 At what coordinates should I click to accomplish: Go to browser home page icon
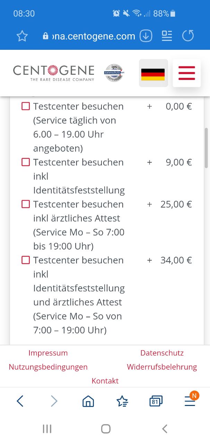pos(88,401)
